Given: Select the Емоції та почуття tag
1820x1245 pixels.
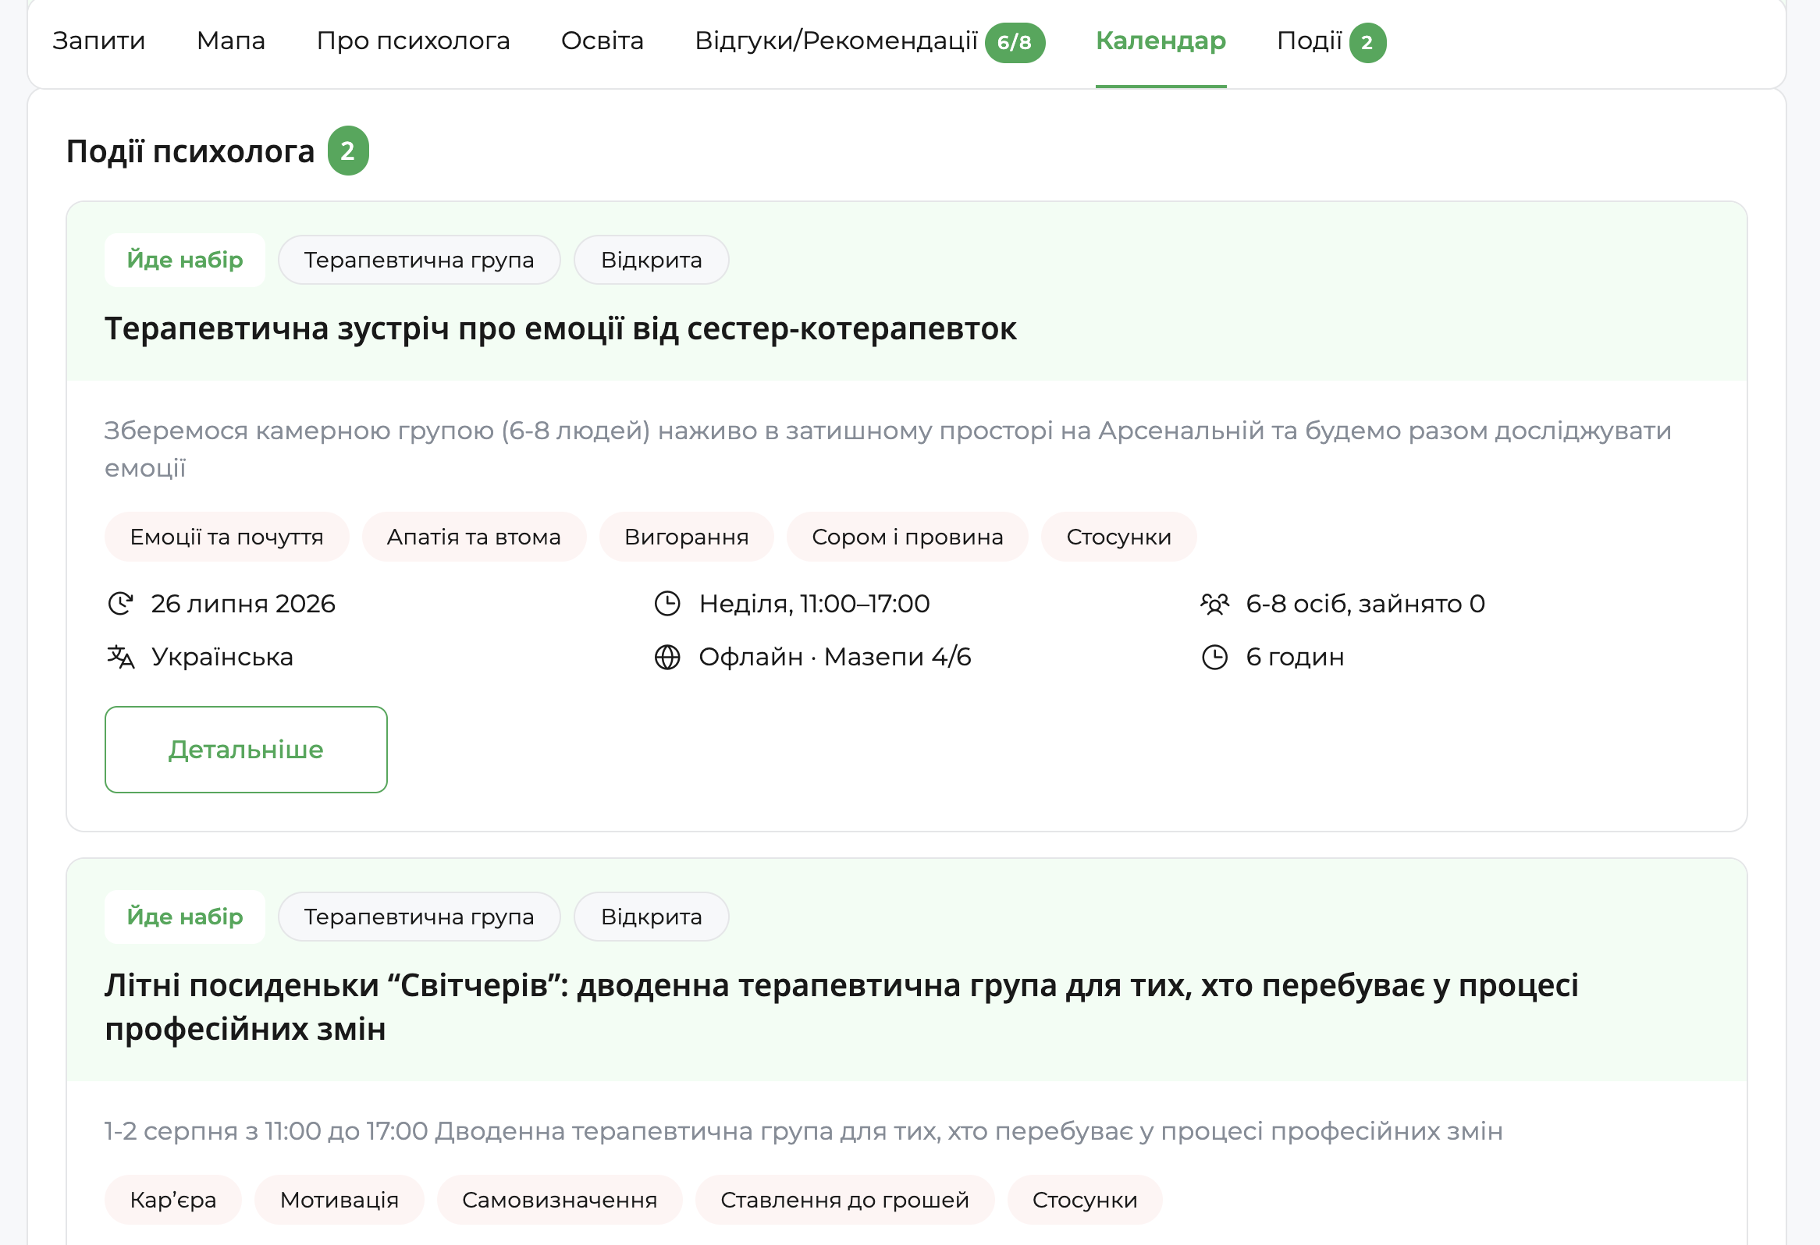Looking at the screenshot, I should [x=226, y=537].
